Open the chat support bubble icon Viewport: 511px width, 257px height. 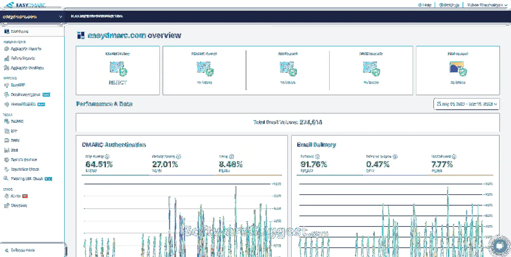[499, 246]
